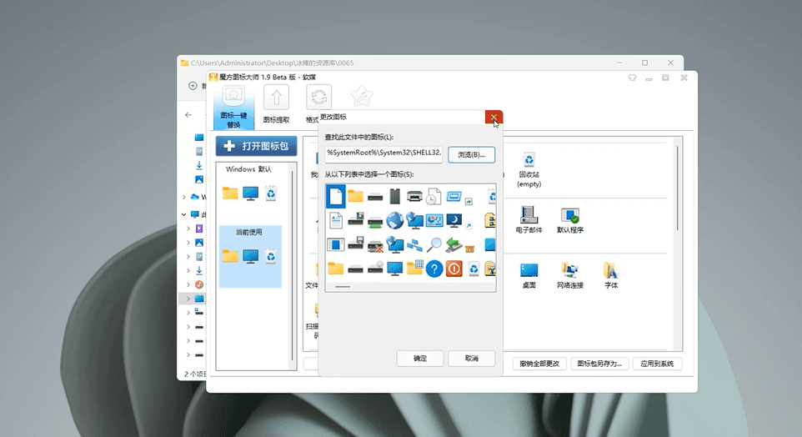Click the 浏览(B)... browse button

click(x=471, y=154)
